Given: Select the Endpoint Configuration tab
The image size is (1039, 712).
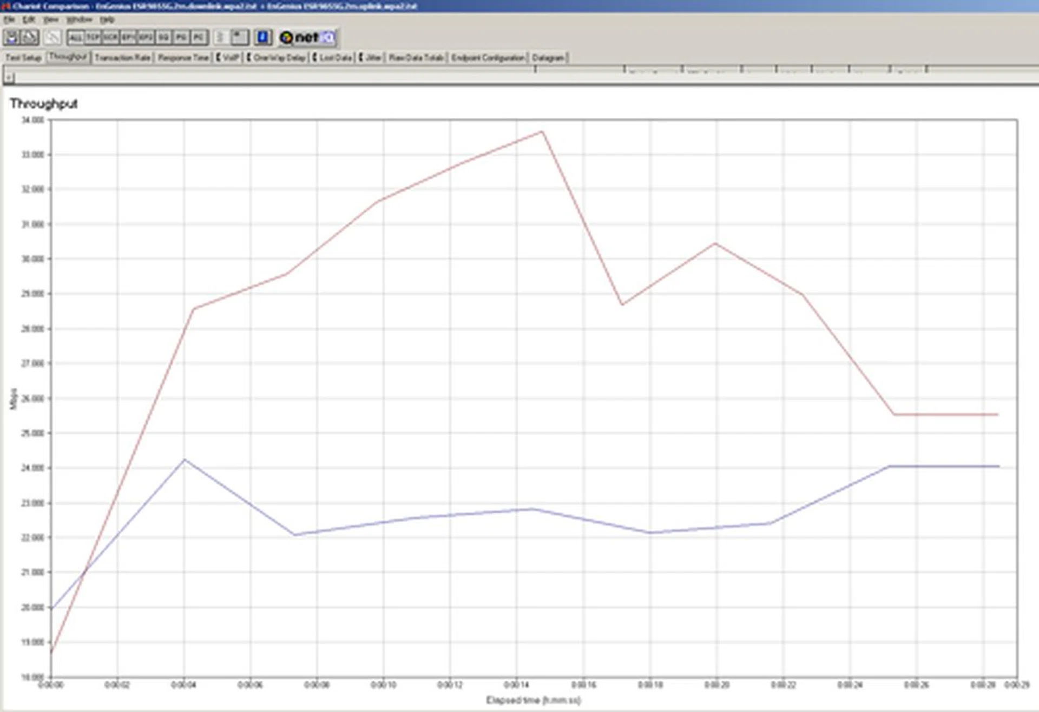Looking at the screenshot, I should [x=486, y=58].
